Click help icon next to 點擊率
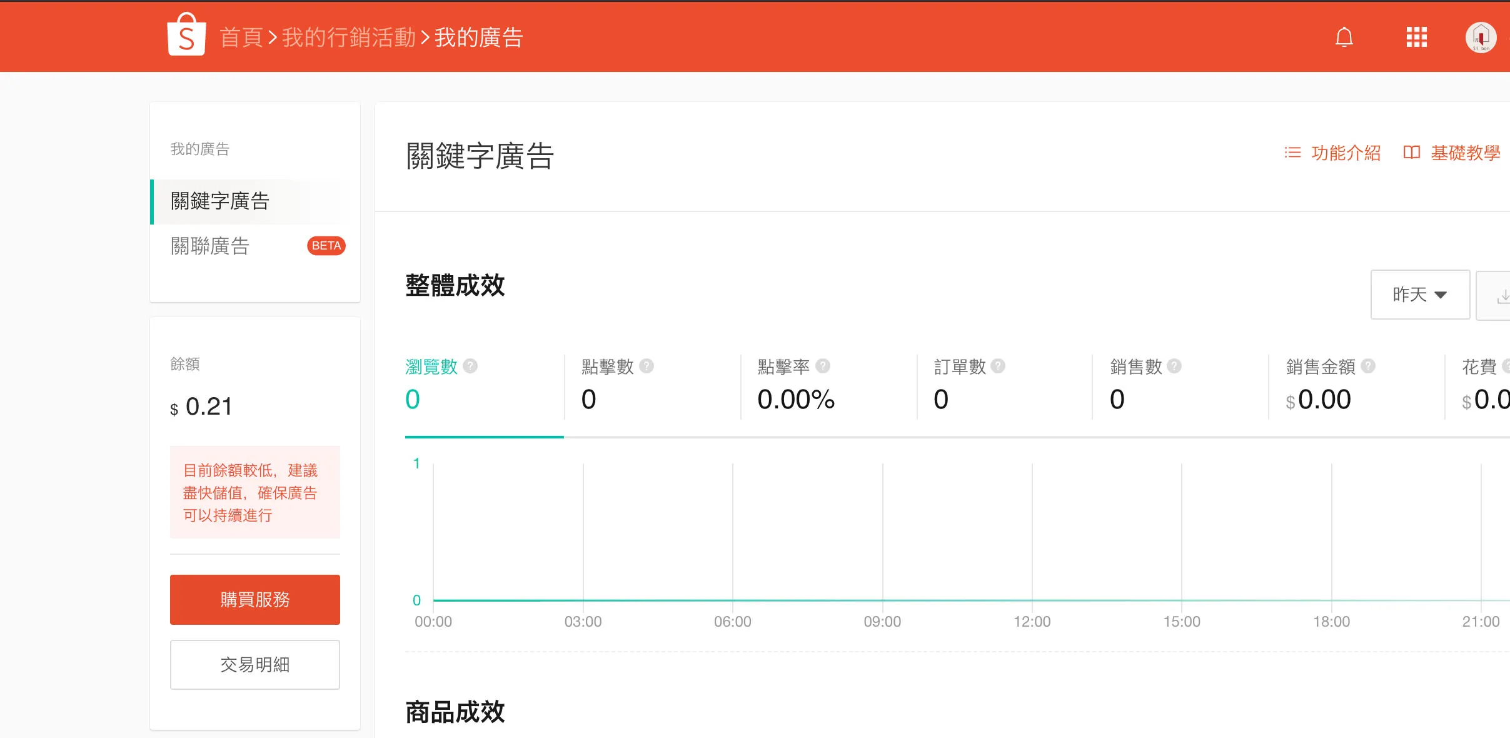 tap(823, 366)
